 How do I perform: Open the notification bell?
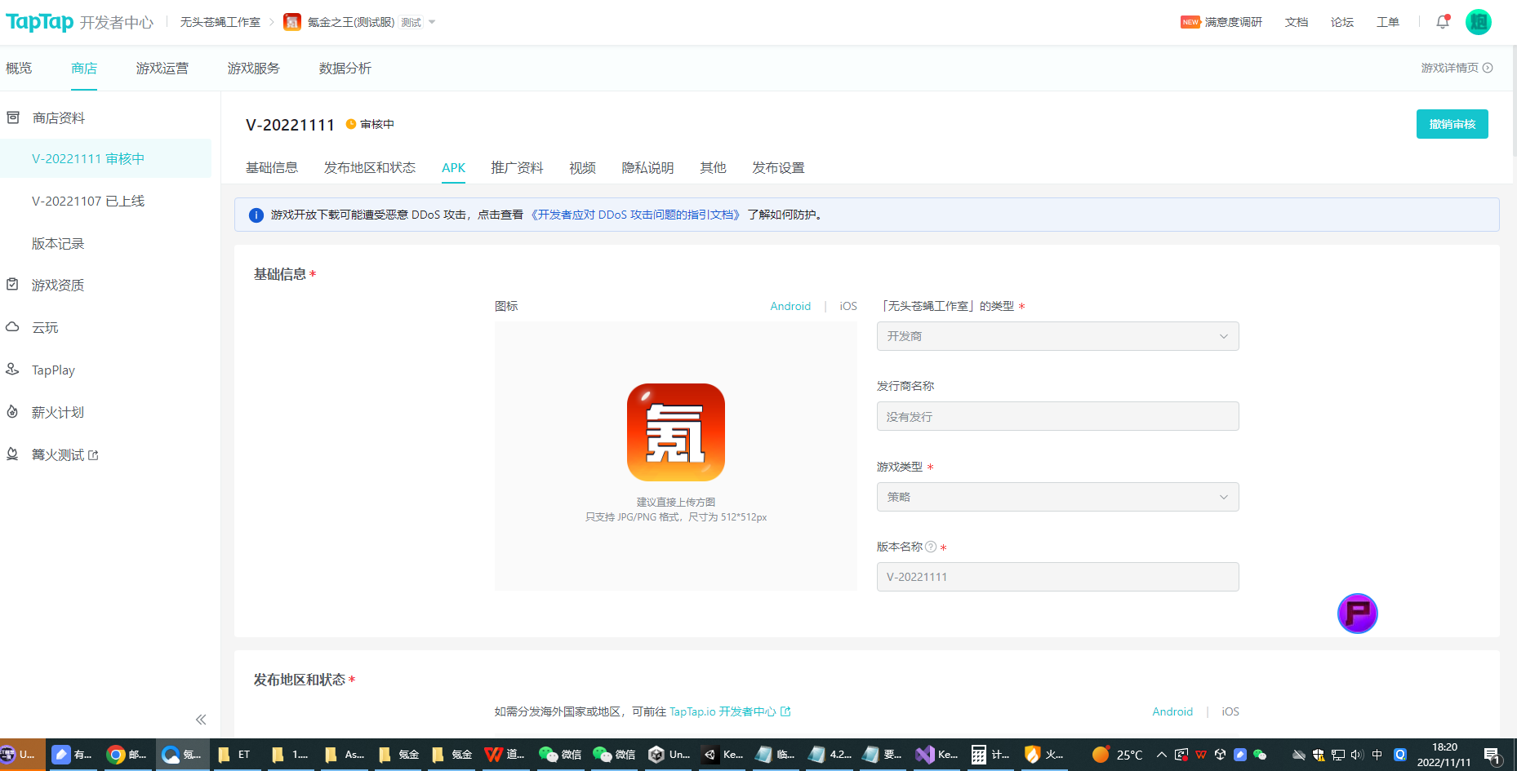1443,22
